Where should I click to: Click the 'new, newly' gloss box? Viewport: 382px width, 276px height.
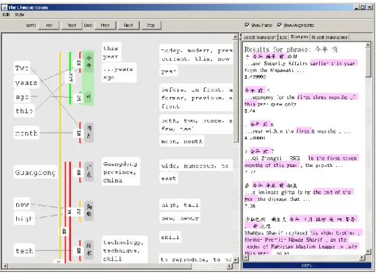tap(180, 218)
